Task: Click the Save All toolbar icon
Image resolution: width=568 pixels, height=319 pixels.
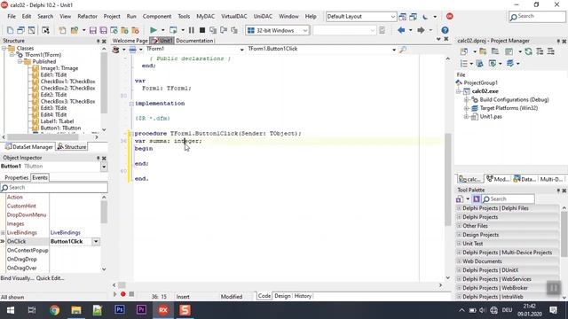Action: tap(103, 30)
